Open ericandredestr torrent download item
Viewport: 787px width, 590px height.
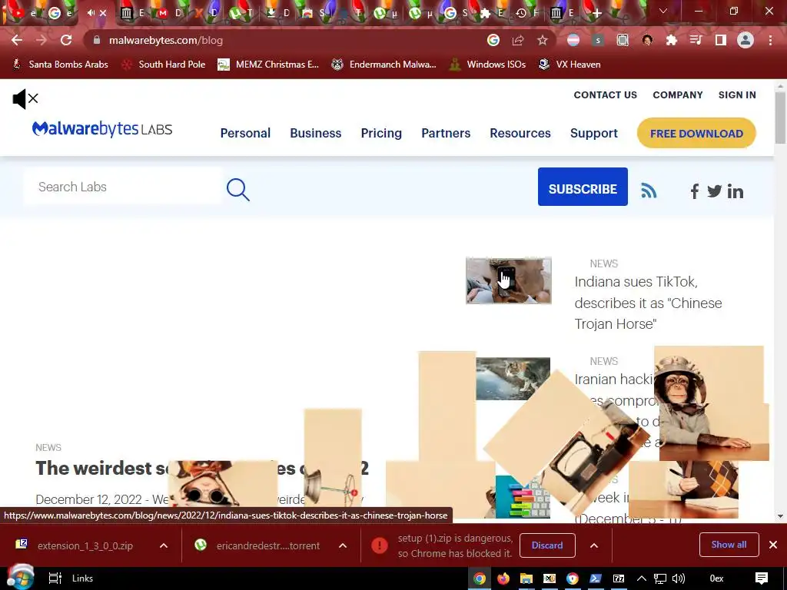click(258, 545)
